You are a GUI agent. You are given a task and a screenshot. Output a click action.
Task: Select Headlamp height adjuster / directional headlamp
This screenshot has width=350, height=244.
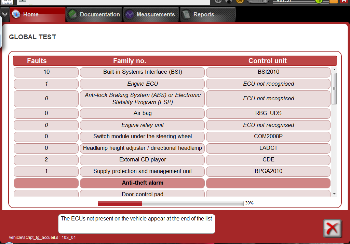click(x=143, y=148)
